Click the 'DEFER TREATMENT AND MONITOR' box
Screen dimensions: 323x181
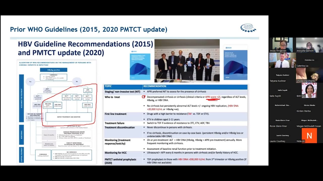[x=69, y=117]
